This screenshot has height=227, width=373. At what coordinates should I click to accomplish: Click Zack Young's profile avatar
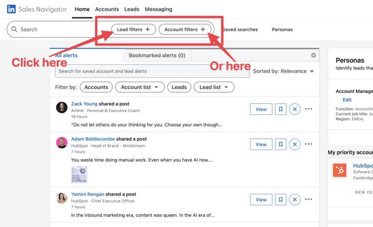tap(62, 107)
